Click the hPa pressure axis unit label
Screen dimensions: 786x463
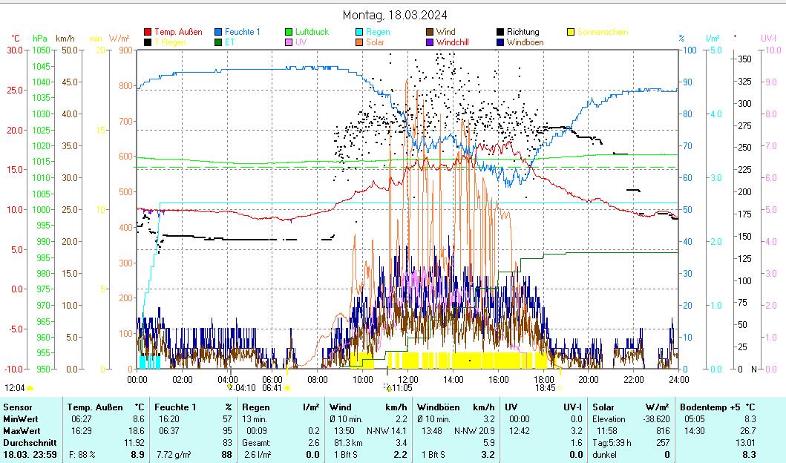click(40, 39)
